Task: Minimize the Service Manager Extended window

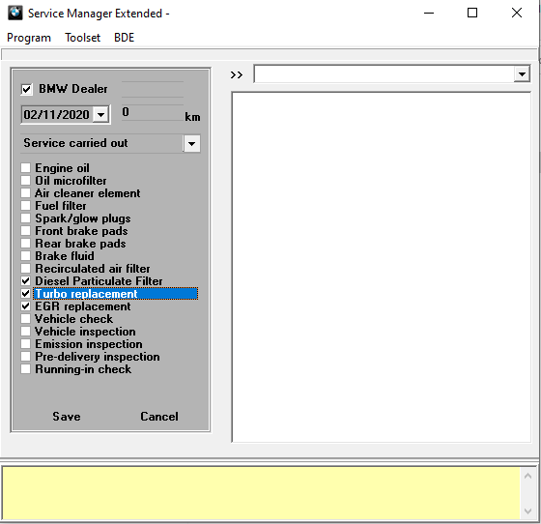Action: [429, 14]
